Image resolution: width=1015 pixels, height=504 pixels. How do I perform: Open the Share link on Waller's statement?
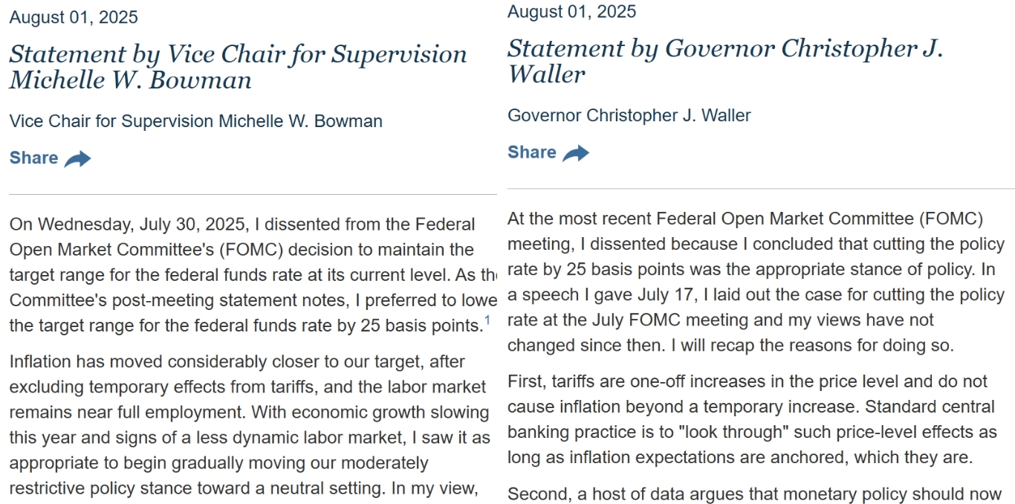532,152
